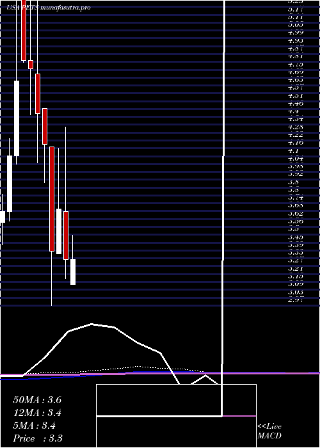The image size is (320, 448).
Task: Select the 3.92 price axis label
Action: (296, 173)
